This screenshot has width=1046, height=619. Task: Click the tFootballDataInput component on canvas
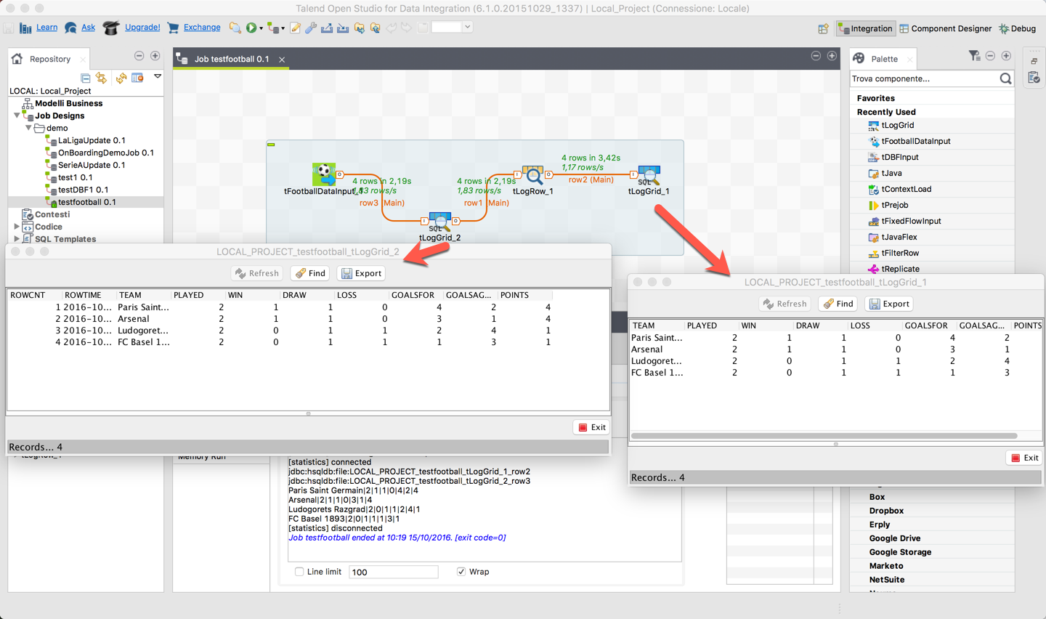pos(324,174)
